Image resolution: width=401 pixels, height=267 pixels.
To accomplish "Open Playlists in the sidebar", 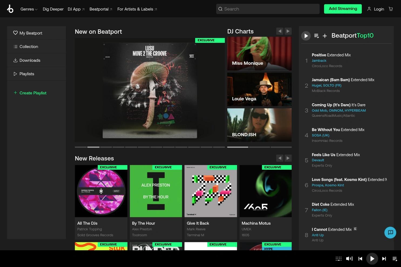I will [36, 74].
